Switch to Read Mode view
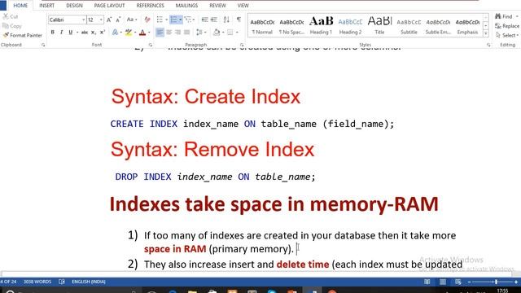Viewport: 521px width, 293px height. pyautogui.click(x=427, y=282)
